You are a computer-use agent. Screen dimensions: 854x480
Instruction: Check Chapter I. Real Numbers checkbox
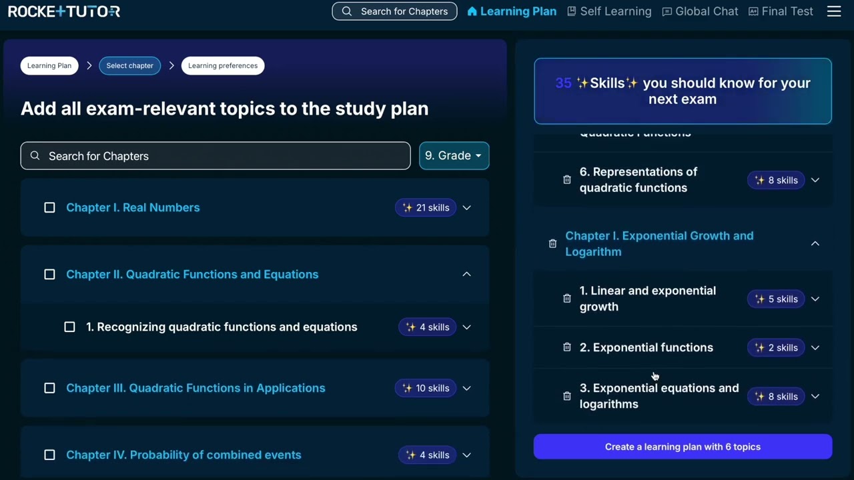[x=49, y=208]
